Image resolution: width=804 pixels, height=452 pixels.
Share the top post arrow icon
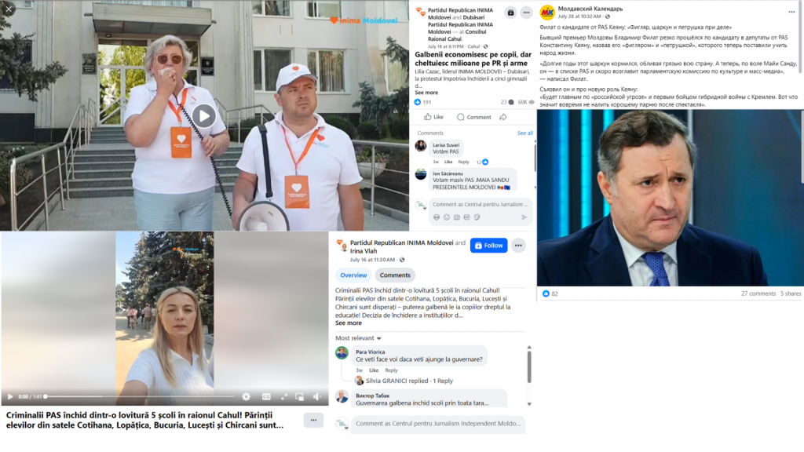pos(503,117)
